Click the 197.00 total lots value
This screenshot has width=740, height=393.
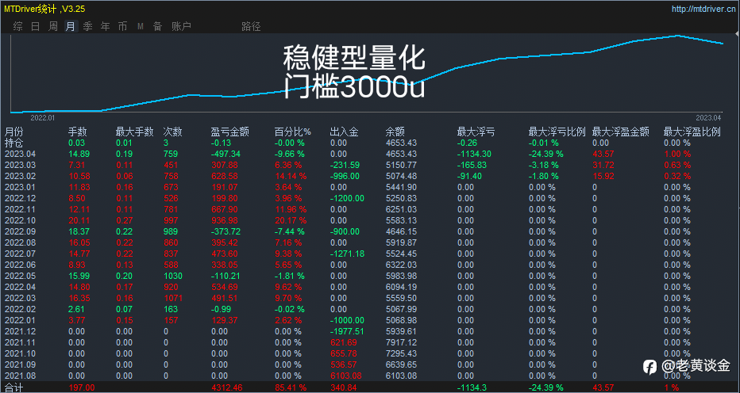pos(82,387)
